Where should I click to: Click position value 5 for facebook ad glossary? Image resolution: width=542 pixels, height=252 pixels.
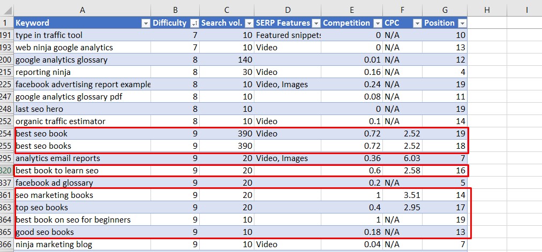click(445, 183)
